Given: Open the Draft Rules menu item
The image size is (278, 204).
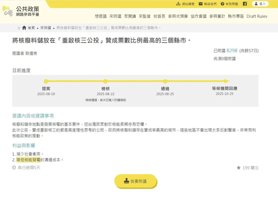Looking at the screenshot, I should pos(257,16).
